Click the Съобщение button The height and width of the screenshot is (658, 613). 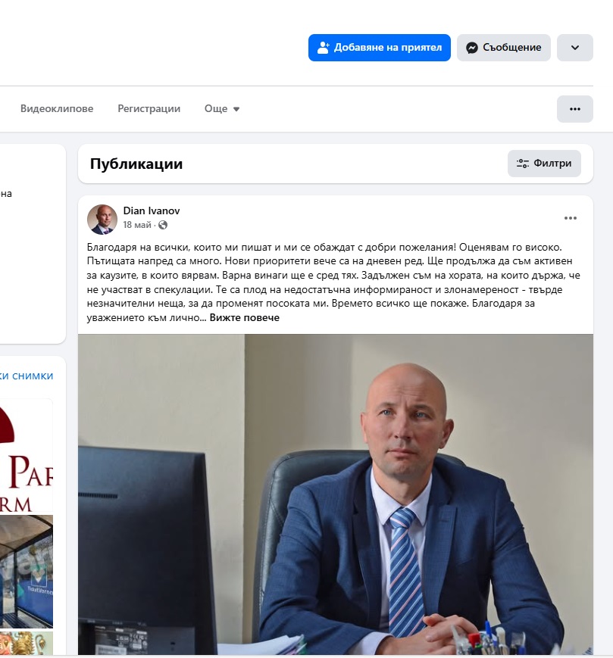[503, 48]
